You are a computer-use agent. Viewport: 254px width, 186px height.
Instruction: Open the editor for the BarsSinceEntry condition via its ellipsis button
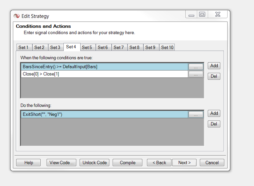pyautogui.click(x=196, y=67)
